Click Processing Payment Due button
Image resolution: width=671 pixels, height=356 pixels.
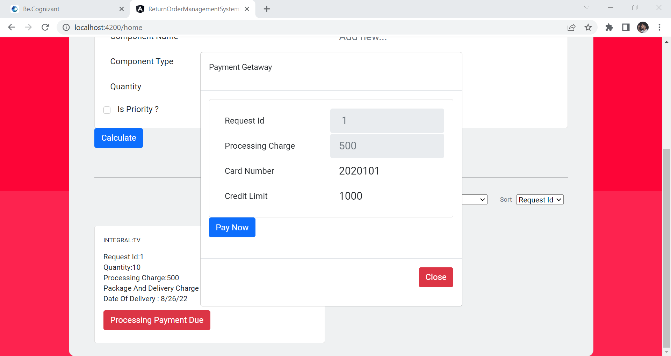pyautogui.click(x=157, y=320)
